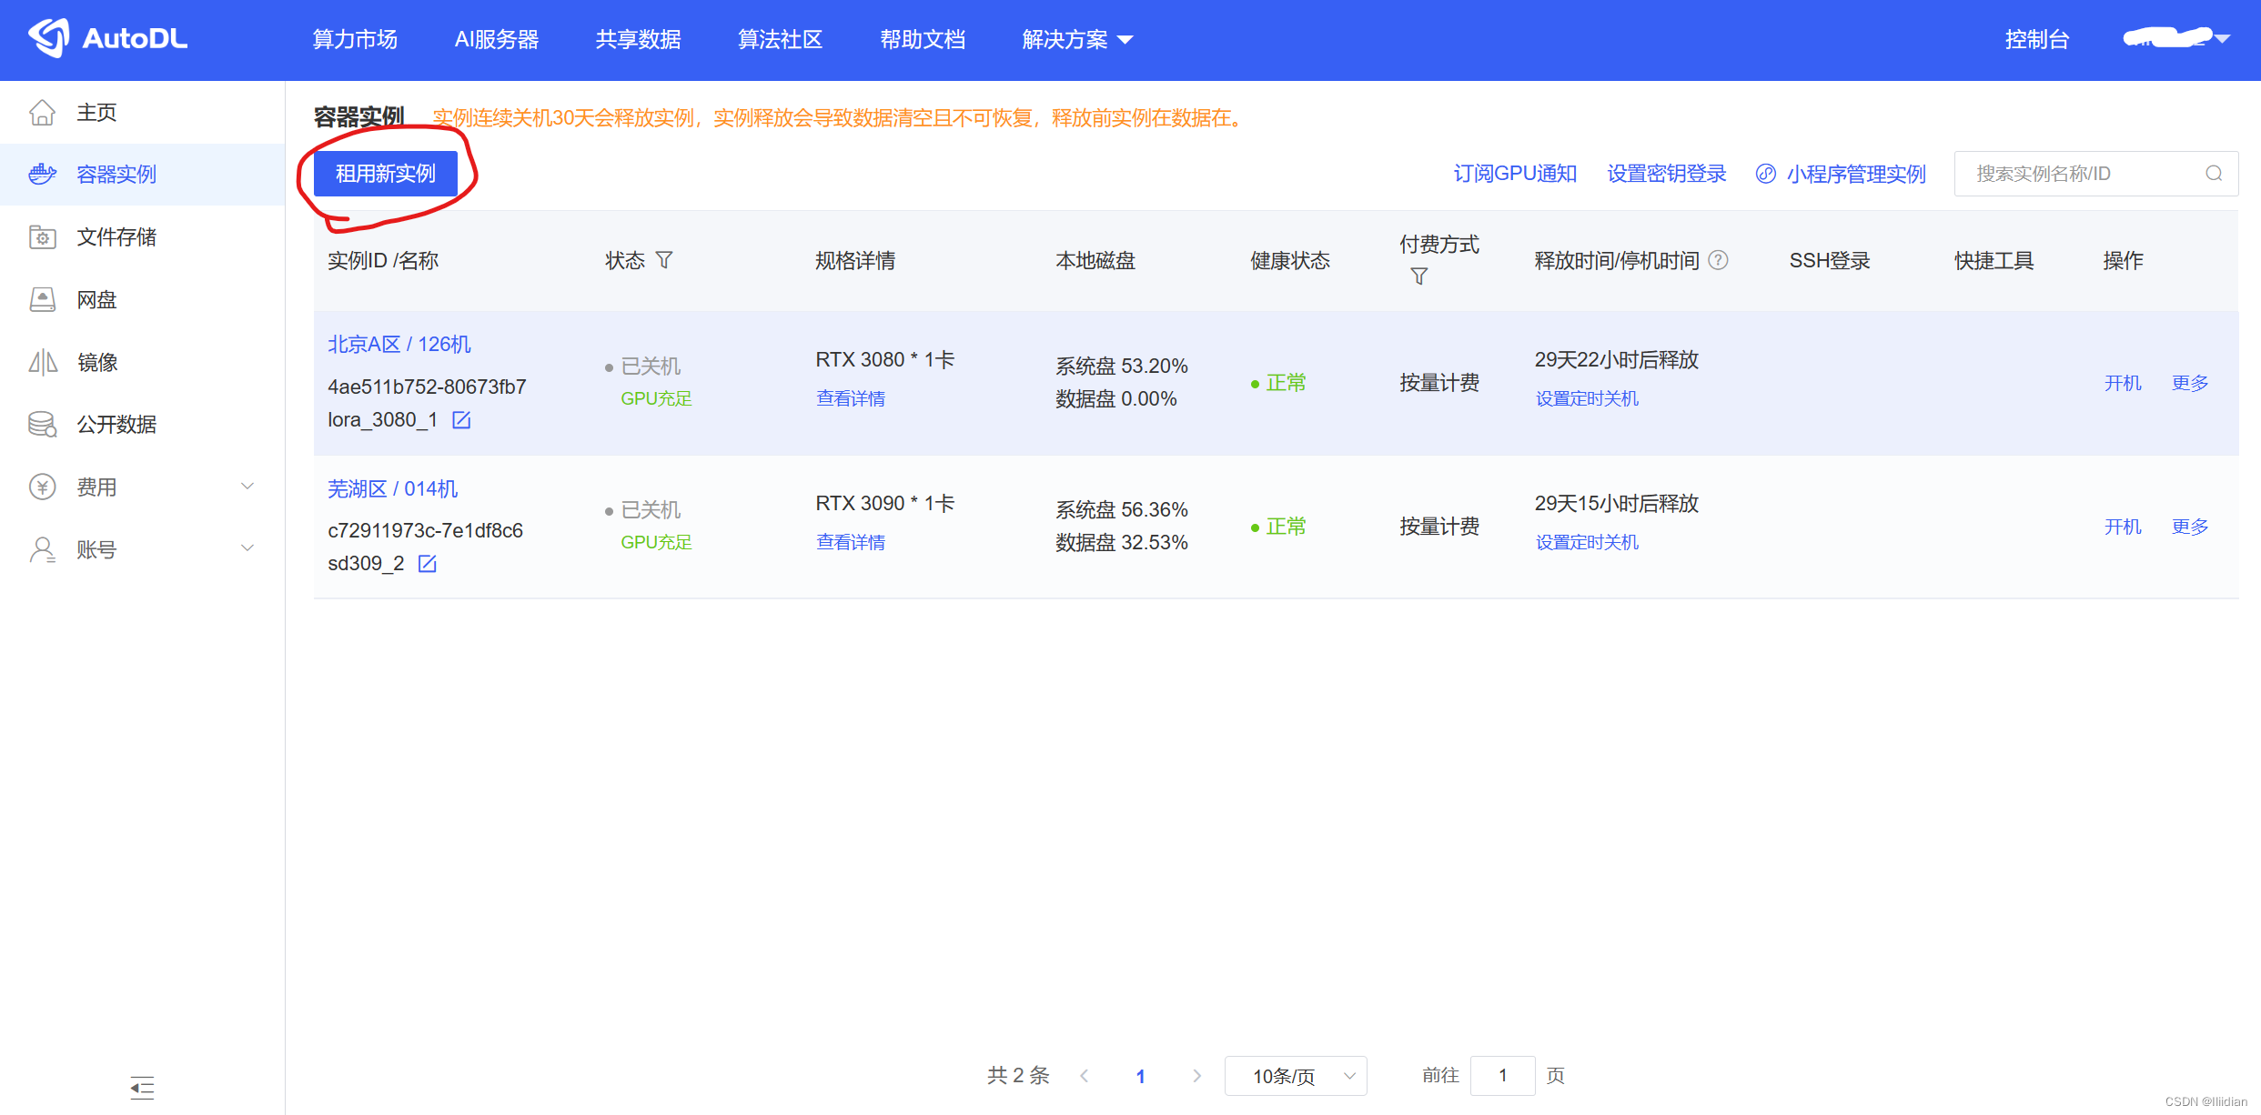Viewport: 2261px width, 1115px height.
Task: Click the edit icon next to lora_3080_1
Action: 461,420
